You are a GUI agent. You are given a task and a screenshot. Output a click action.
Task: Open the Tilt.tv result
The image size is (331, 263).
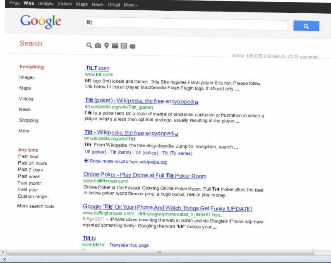[x=89, y=238]
